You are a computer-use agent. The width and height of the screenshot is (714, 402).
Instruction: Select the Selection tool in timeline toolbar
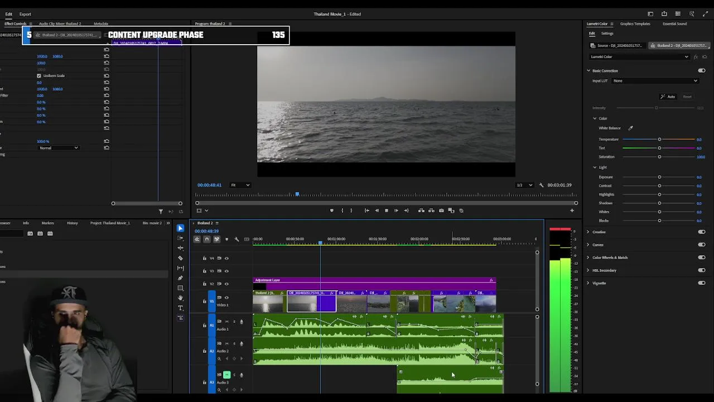(180, 228)
